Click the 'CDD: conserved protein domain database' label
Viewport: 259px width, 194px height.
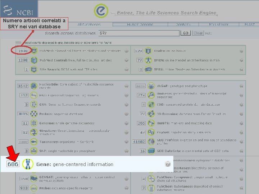(188, 105)
